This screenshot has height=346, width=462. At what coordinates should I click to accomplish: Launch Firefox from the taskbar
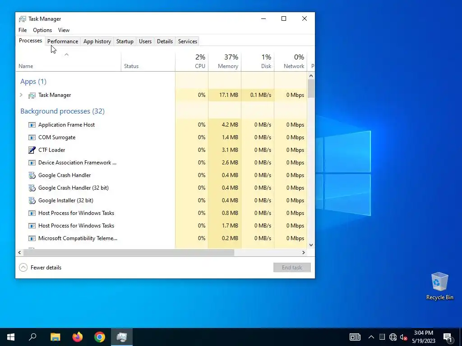pos(78,337)
